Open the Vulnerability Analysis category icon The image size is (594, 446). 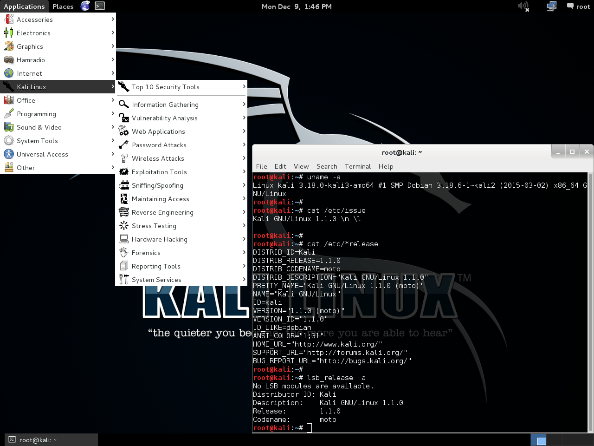123,118
